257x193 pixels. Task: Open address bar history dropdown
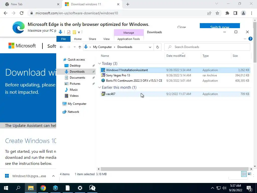pyautogui.click(x=150, y=47)
